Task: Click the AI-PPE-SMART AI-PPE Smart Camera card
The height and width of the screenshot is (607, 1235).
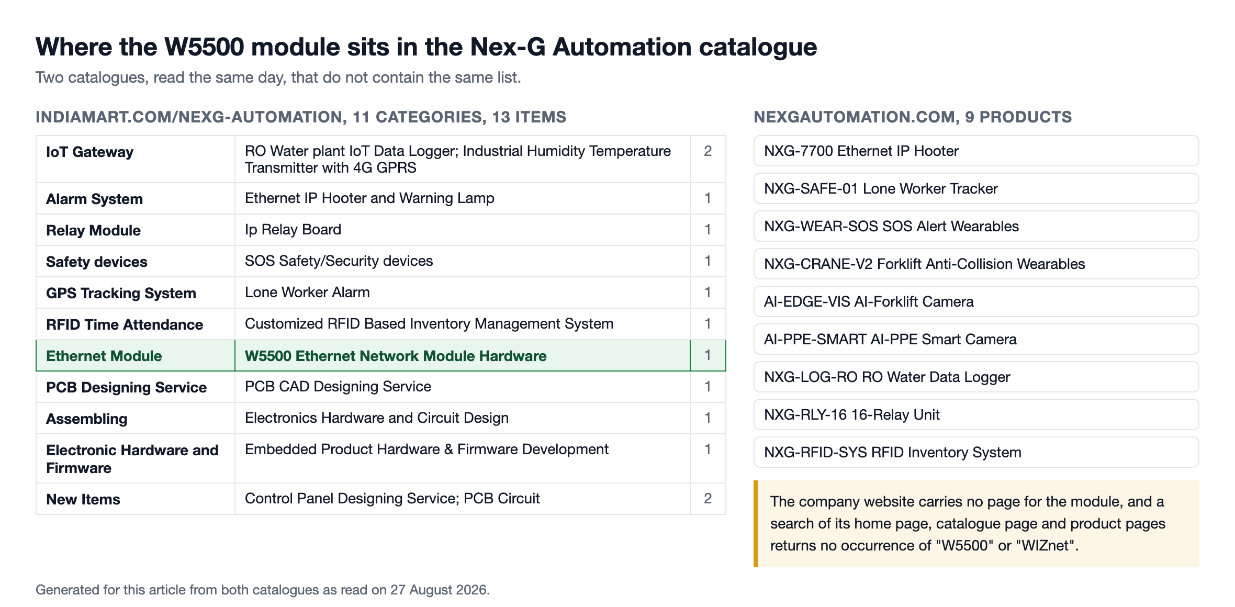Action: coord(976,339)
